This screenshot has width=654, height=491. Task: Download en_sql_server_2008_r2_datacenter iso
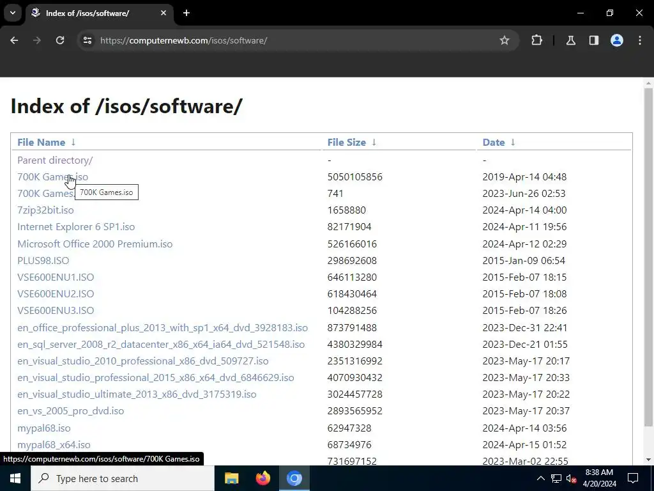[x=161, y=345]
